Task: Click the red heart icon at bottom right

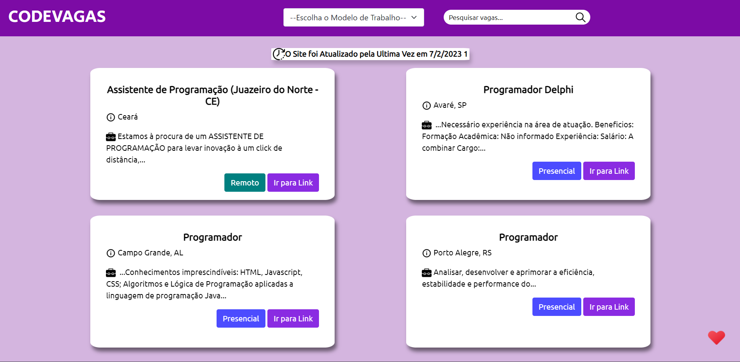Action: 716,337
